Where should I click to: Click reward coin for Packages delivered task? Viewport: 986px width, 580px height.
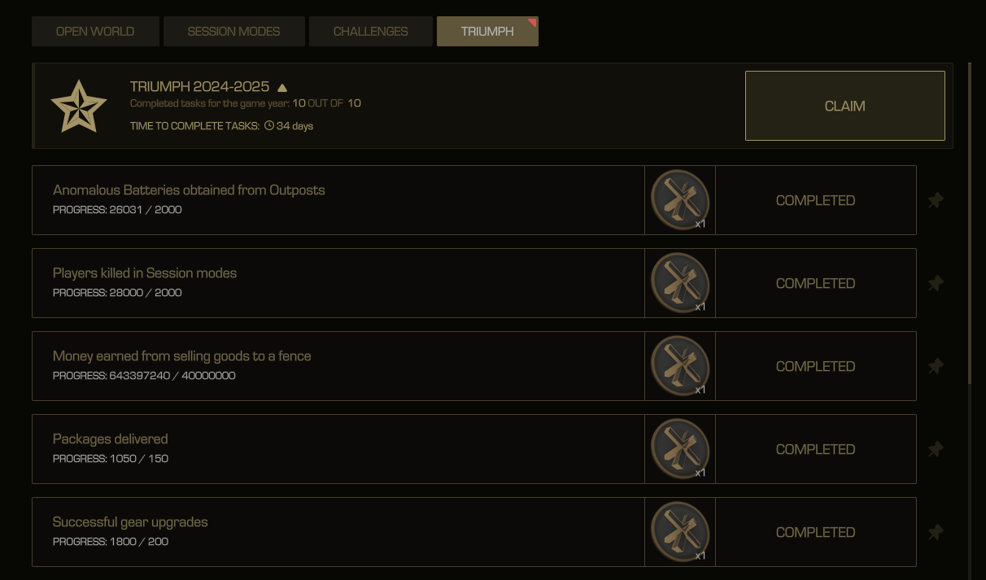680,449
